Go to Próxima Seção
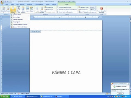This screenshot has height=98, width=131. [x=49, y=10]
